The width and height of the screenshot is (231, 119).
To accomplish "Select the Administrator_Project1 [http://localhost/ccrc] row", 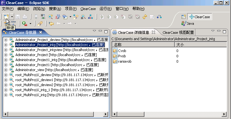I will [57, 65].
